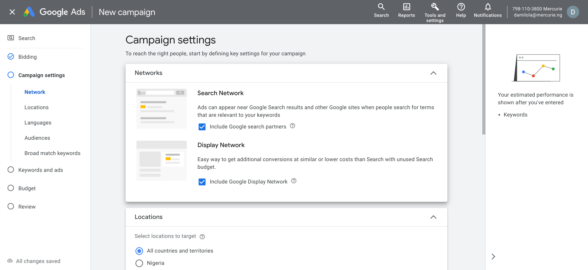The width and height of the screenshot is (588, 270).
Task: Click the Tools and settings wrench icon
Action: click(x=435, y=7)
